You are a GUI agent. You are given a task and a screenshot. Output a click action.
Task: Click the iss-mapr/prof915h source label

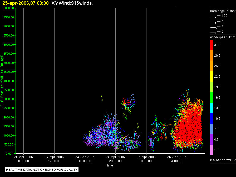pyautogui.click(x=223, y=160)
